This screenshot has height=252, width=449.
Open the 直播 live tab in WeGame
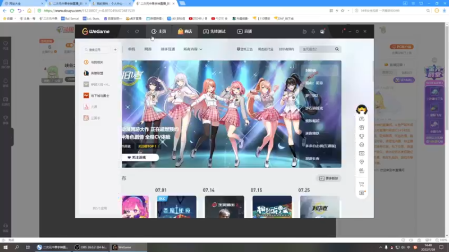tap(244, 31)
